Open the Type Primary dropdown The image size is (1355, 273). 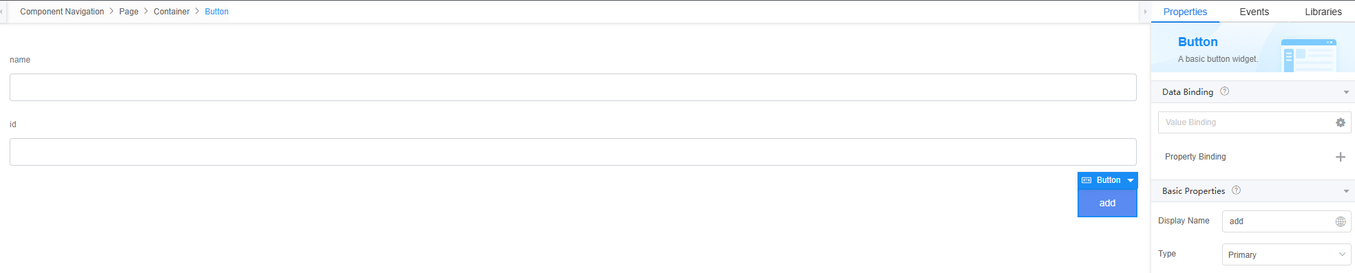click(x=1286, y=254)
